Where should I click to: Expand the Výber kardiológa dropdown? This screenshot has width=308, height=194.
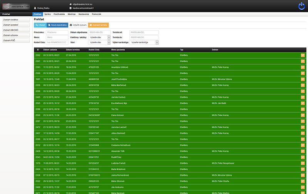(x=144, y=42)
